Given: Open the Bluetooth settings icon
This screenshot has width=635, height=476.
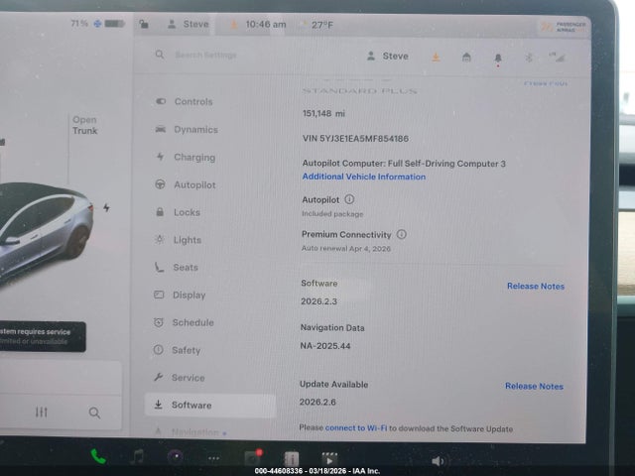Looking at the screenshot, I should (529, 58).
